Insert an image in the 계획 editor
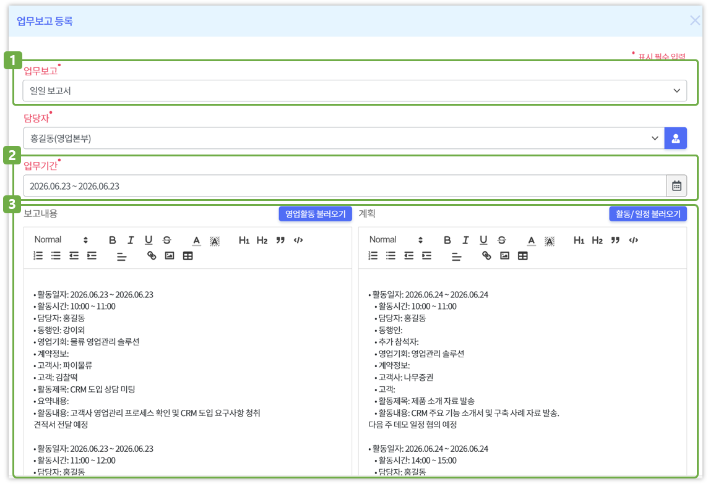 pyautogui.click(x=504, y=256)
